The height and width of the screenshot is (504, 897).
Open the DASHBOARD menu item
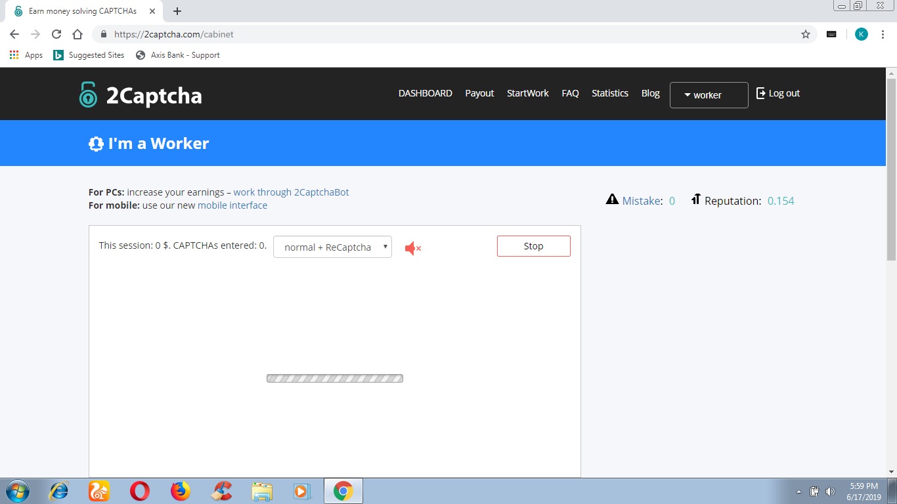tap(426, 93)
